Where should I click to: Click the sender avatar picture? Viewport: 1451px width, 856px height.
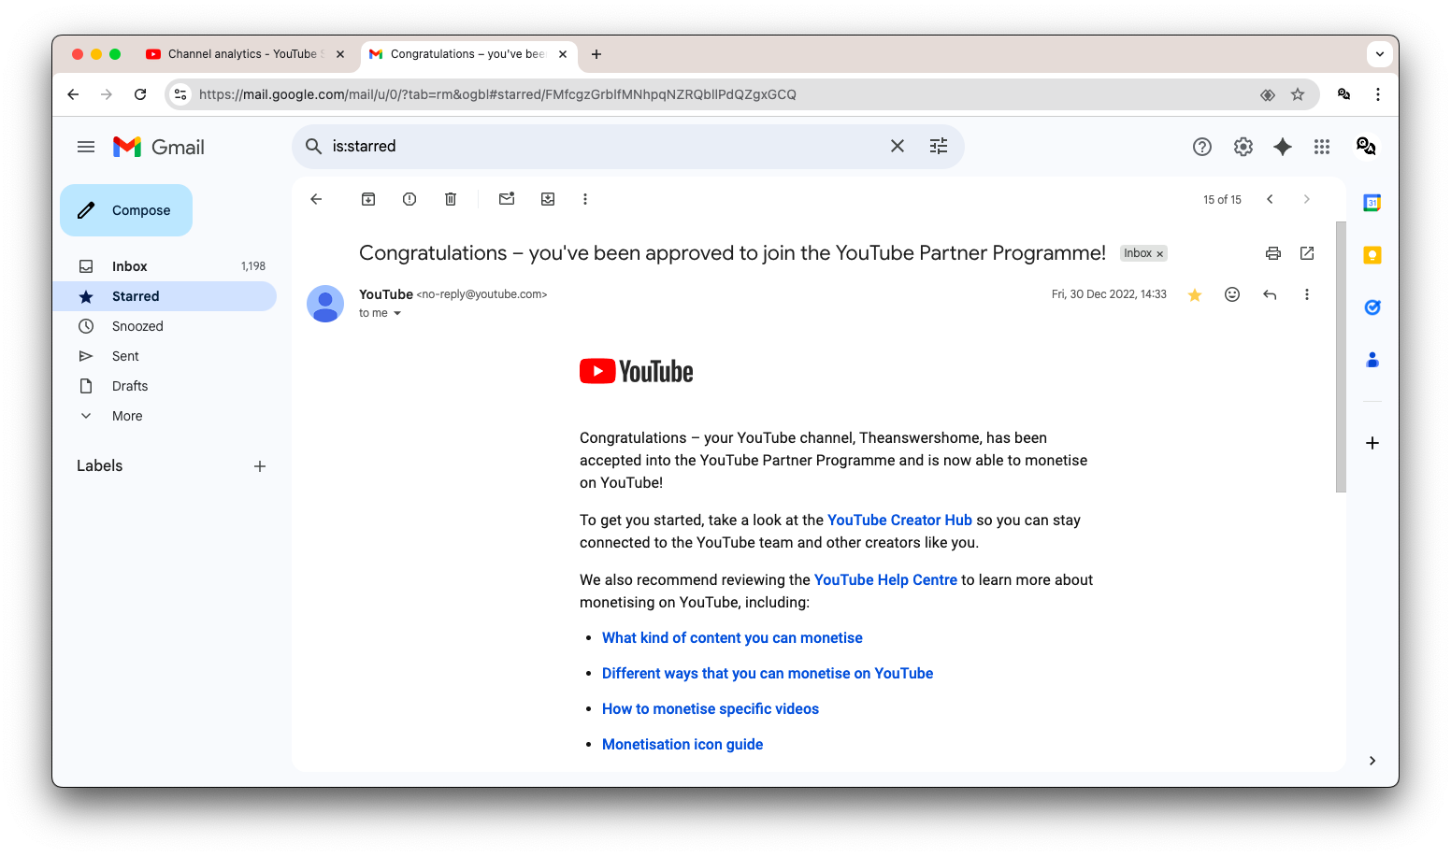click(x=325, y=304)
